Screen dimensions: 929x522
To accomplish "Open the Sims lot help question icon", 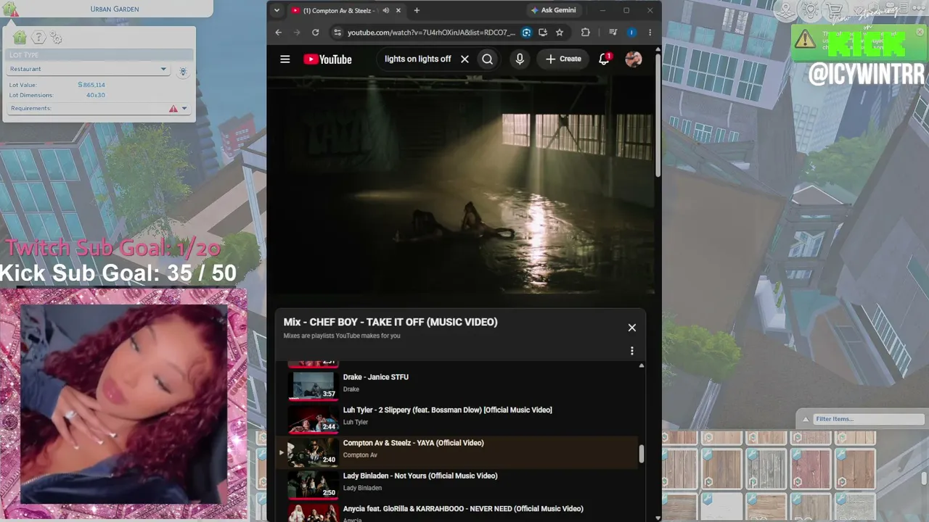I will coord(38,38).
